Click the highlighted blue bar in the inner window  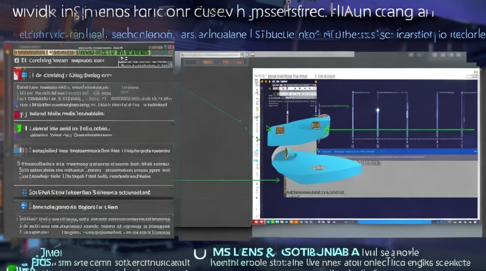click(397, 152)
